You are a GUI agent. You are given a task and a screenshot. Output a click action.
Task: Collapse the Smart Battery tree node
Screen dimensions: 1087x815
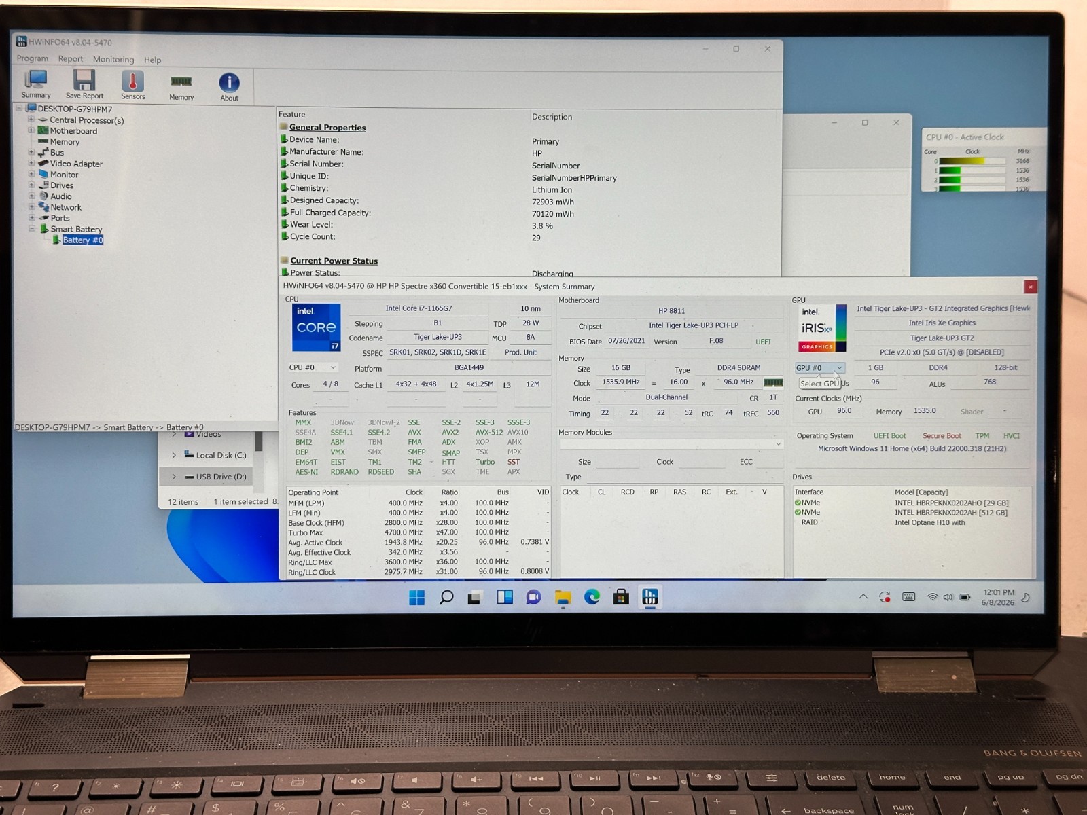pyautogui.click(x=31, y=229)
